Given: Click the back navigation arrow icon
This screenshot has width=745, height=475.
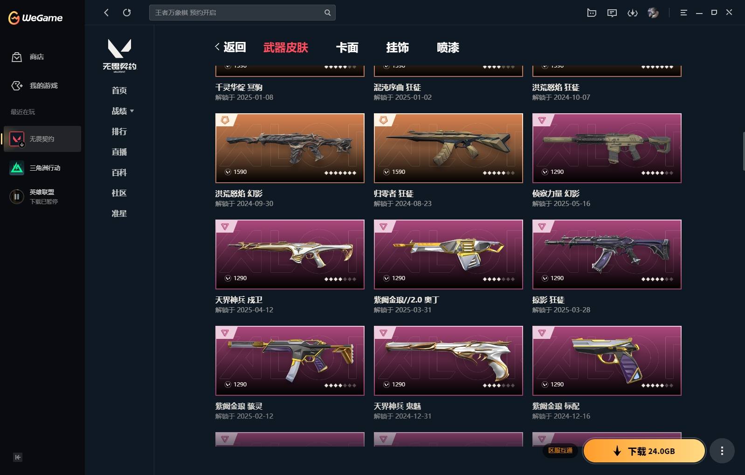Looking at the screenshot, I should point(106,13).
